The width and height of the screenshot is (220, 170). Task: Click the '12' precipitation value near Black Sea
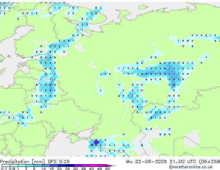click(x=92, y=145)
